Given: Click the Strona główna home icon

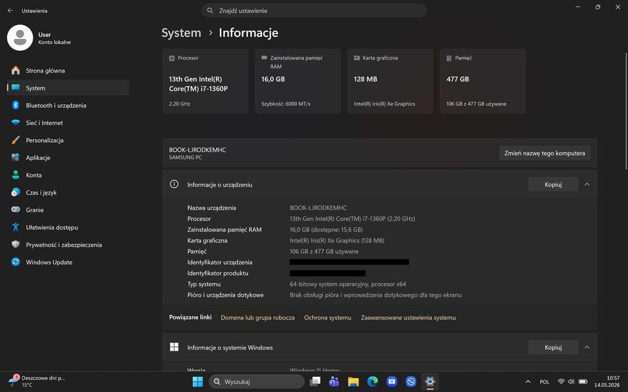Looking at the screenshot, I should [16, 70].
